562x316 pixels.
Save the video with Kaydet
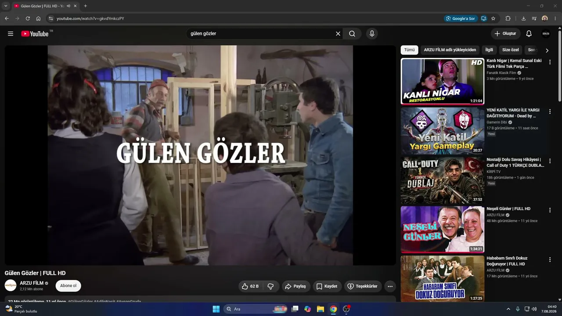(x=327, y=286)
